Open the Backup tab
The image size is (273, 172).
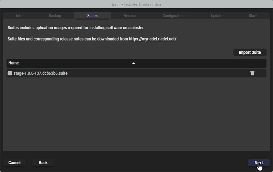click(x=55, y=16)
